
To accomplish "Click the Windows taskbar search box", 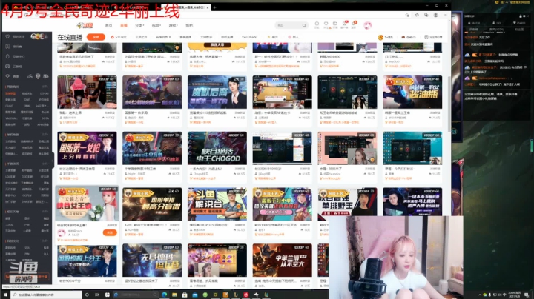I will pyautogui.click(x=46, y=295).
